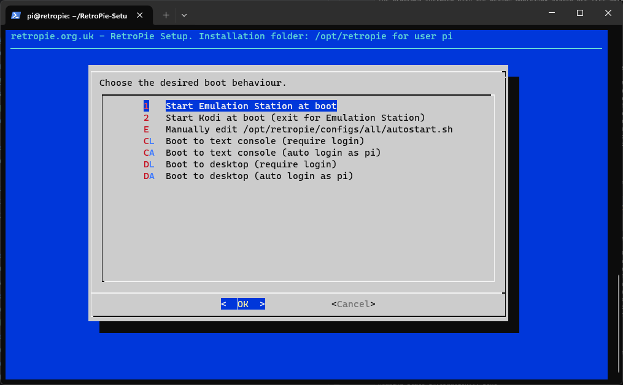Click the PowerShell icon on the terminal tab
Screen dimensions: 623x385
17,15
